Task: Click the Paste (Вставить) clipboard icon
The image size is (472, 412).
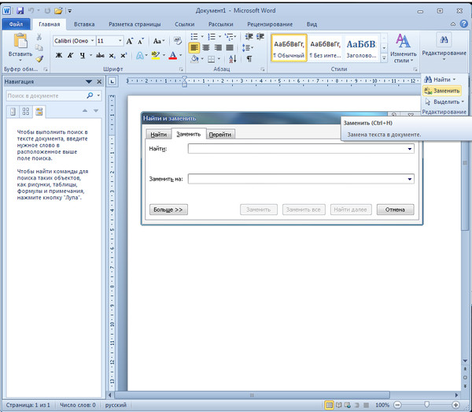Action: coord(20,41)
